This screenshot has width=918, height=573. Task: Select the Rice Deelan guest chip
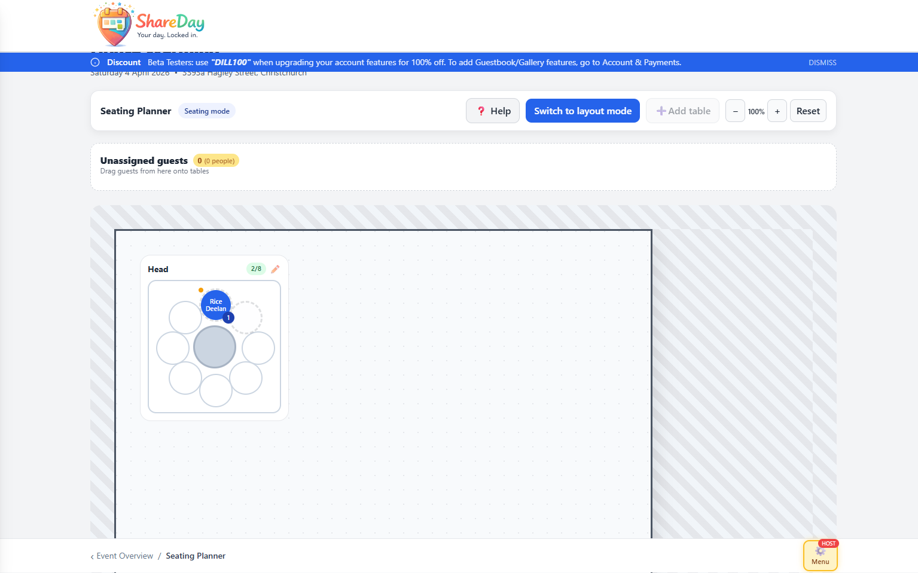tap(215, 305)
